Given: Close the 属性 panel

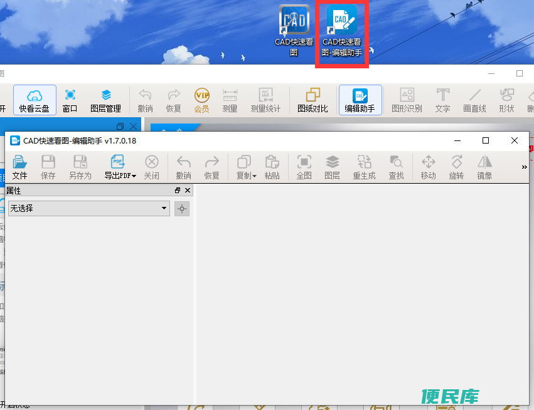Looking at the screenshot, I should pyautogui.click(x=188, y=191).
